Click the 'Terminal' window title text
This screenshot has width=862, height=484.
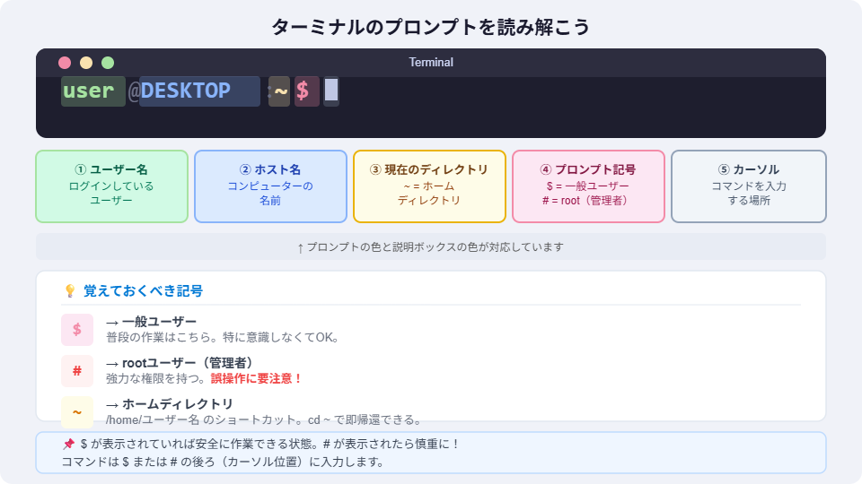click(431, 63)
